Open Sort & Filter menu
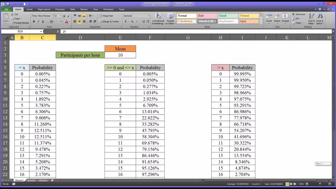 [x=312, y=19]
